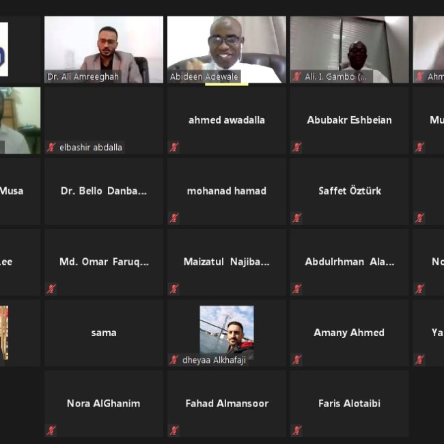Select Abideen Adewale's active speaker video
The image size is (444, 444).
(227, 50)
